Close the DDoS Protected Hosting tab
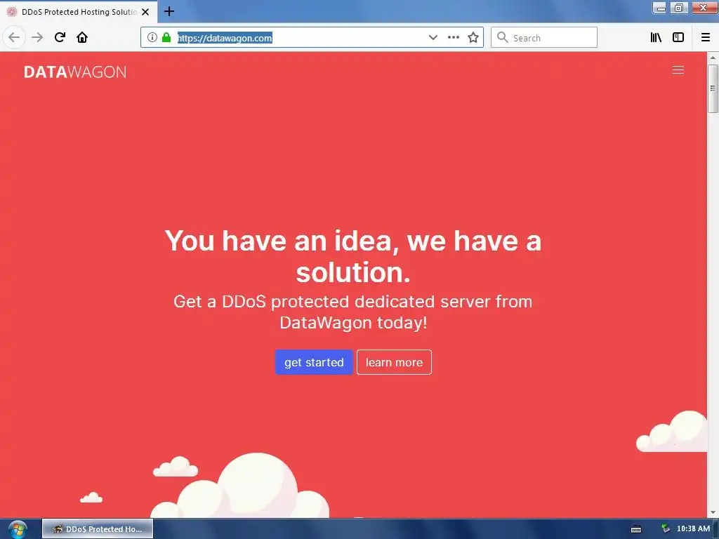Screen dimensions: 719x539 tap(145, 12)
